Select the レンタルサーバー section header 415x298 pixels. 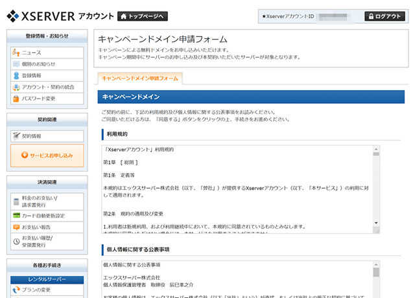click(47, 279)
